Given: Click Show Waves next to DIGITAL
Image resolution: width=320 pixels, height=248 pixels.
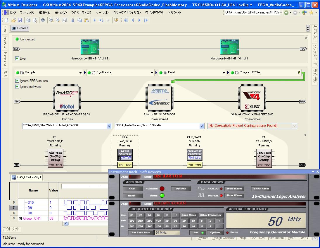Looking at the screenshot, I should pos(234,196).
